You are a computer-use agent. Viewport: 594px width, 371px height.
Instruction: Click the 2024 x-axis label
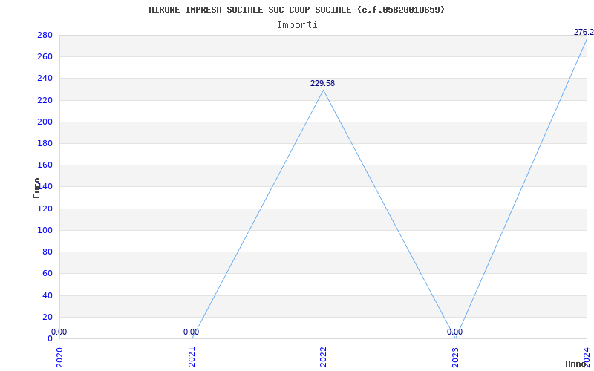coord(587,357)
